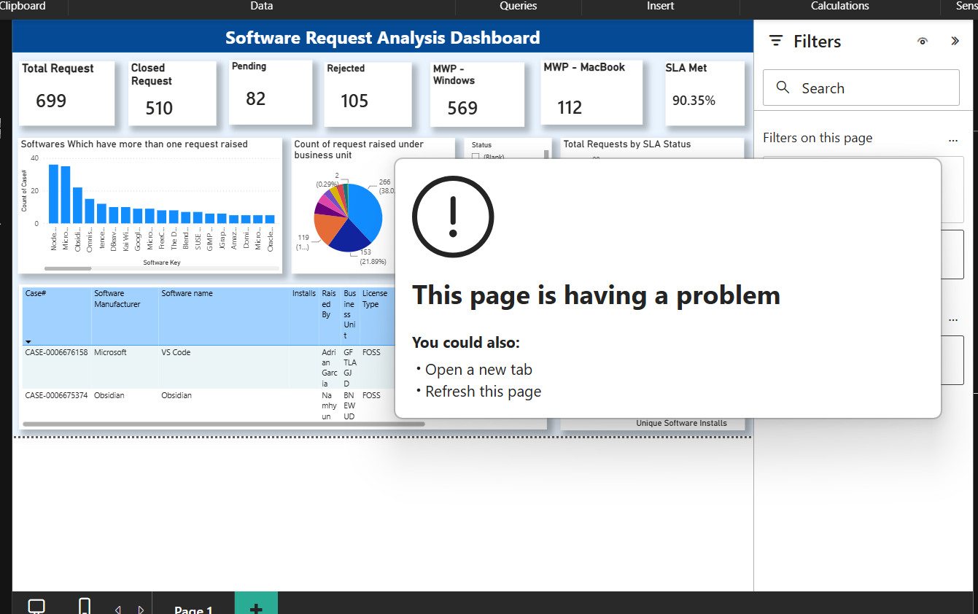Click the dashboard title banner

point(383,38)
